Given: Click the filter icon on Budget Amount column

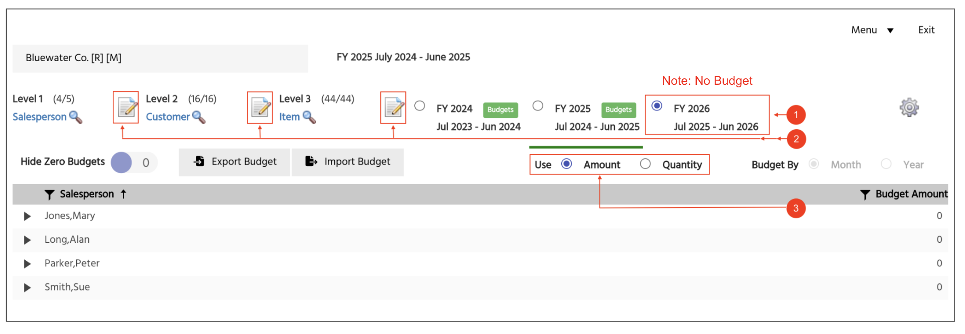Looking at the screenshot, I should (865, 194).
